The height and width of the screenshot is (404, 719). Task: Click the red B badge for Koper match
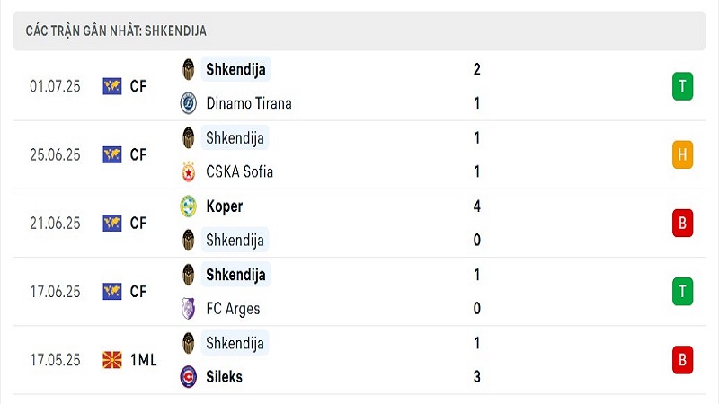click(682, 223)
